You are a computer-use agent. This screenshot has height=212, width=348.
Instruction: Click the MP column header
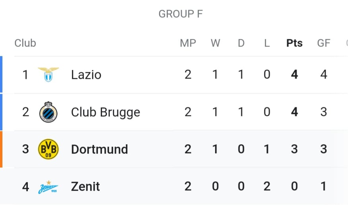[x=188, y=43]
